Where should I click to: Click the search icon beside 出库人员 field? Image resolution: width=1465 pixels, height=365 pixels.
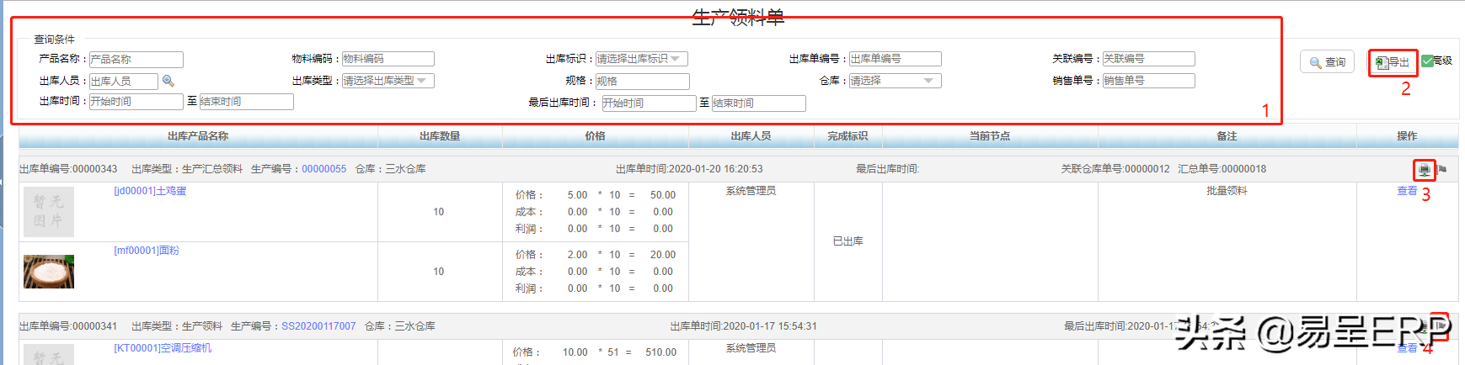point(168,81)
